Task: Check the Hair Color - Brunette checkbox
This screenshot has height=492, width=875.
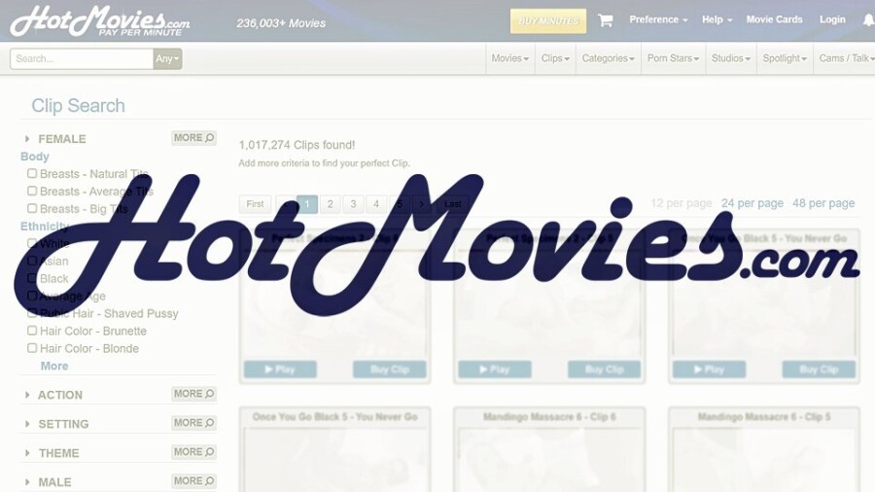Action: (32, 331)
